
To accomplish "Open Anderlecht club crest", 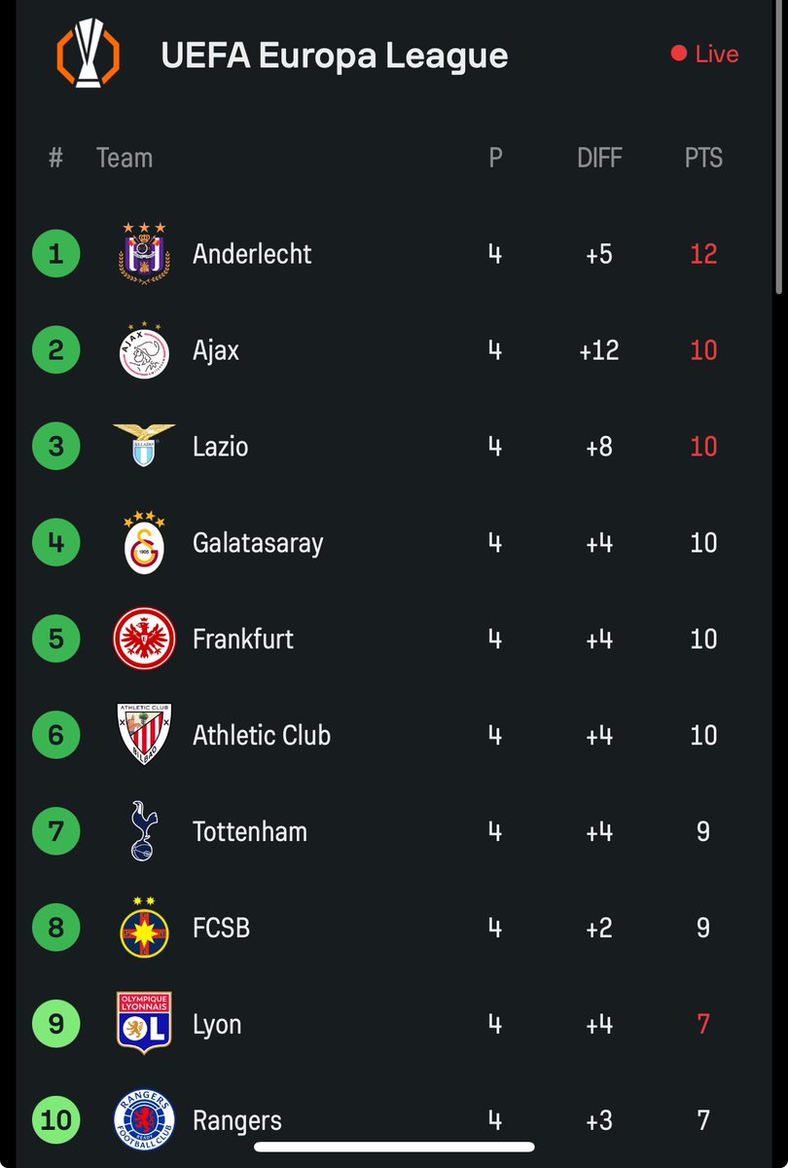I will [x=144, y=254].
